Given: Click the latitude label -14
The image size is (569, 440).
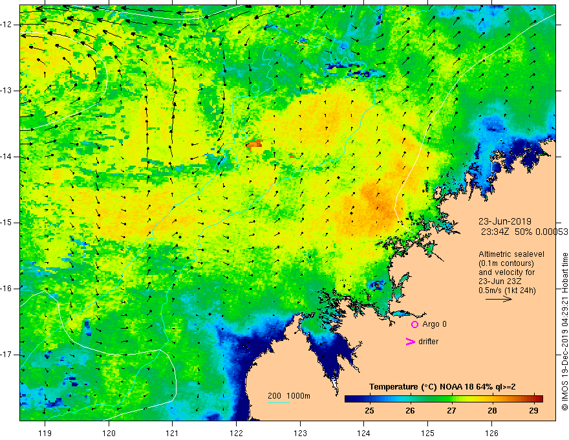Looking at the screenshot, I should pyautogui.click(x=6, y=157).
